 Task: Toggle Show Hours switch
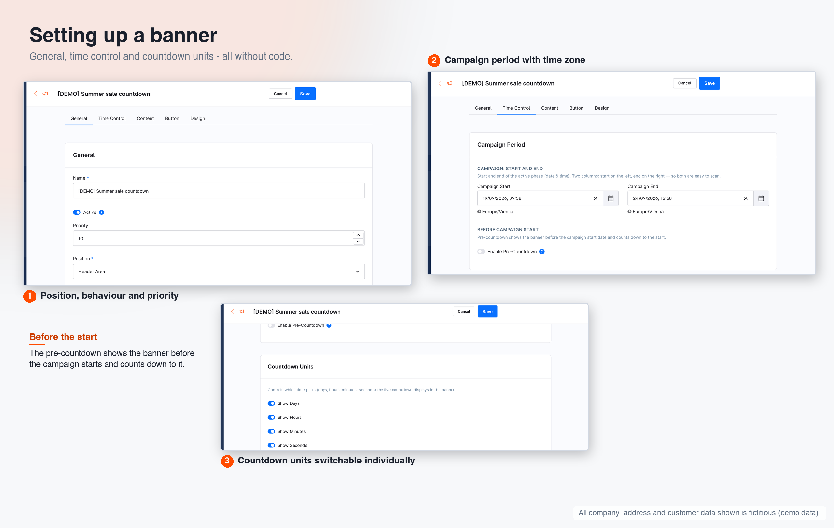[271, 417]
